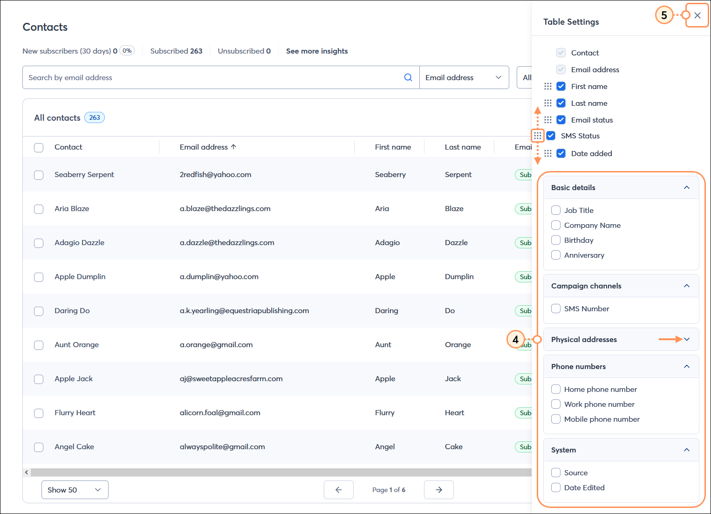711x514 pixels.
Task: Click the Subscribed 263 stat
Action: 176,51
